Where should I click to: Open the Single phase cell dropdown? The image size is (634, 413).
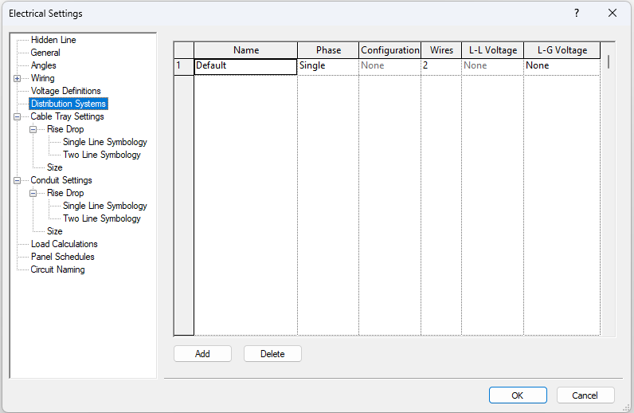point(328,67)
